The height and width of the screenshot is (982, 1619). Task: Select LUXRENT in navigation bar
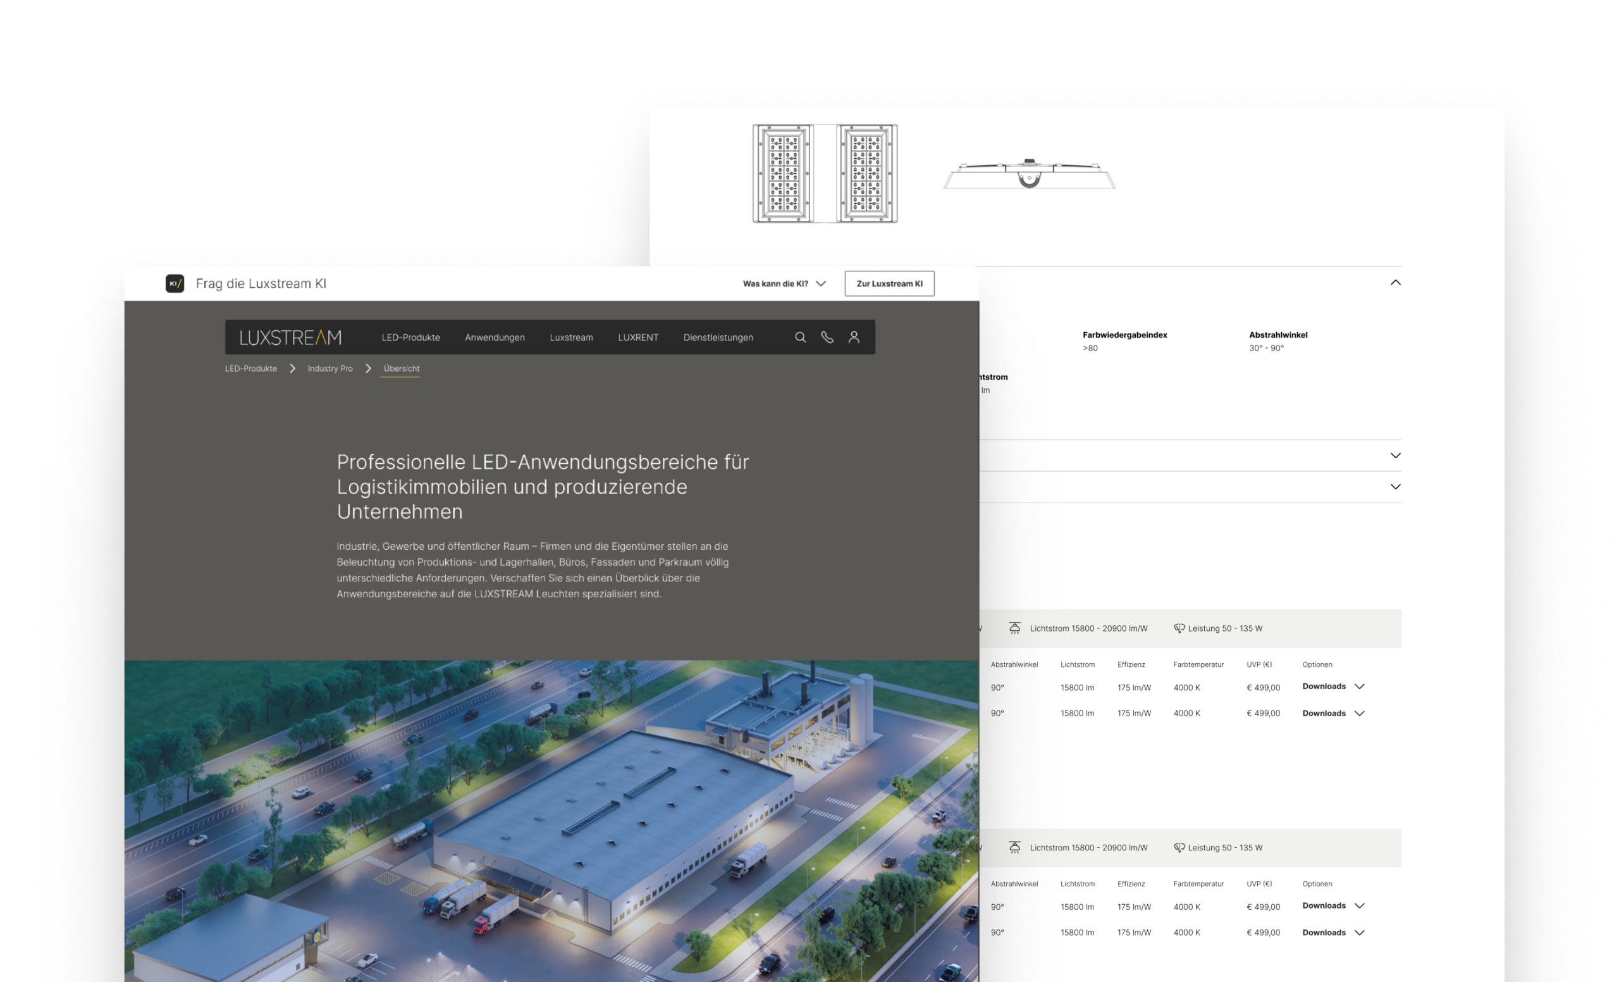click(637, 337)
